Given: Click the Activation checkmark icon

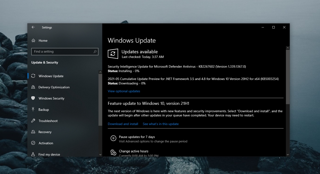Looking at the screenshot, I should 33,143.
